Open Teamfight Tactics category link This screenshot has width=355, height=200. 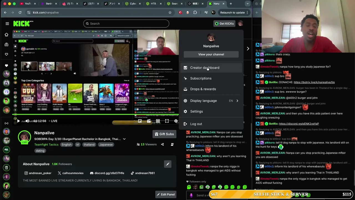click(46, 144)
